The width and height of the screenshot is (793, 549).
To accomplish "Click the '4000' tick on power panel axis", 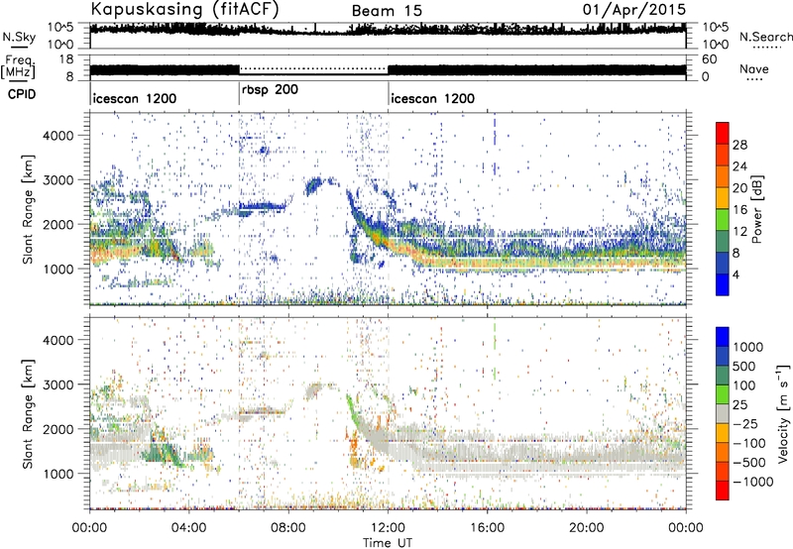I will pyautogui.click(x=58, y=136).
